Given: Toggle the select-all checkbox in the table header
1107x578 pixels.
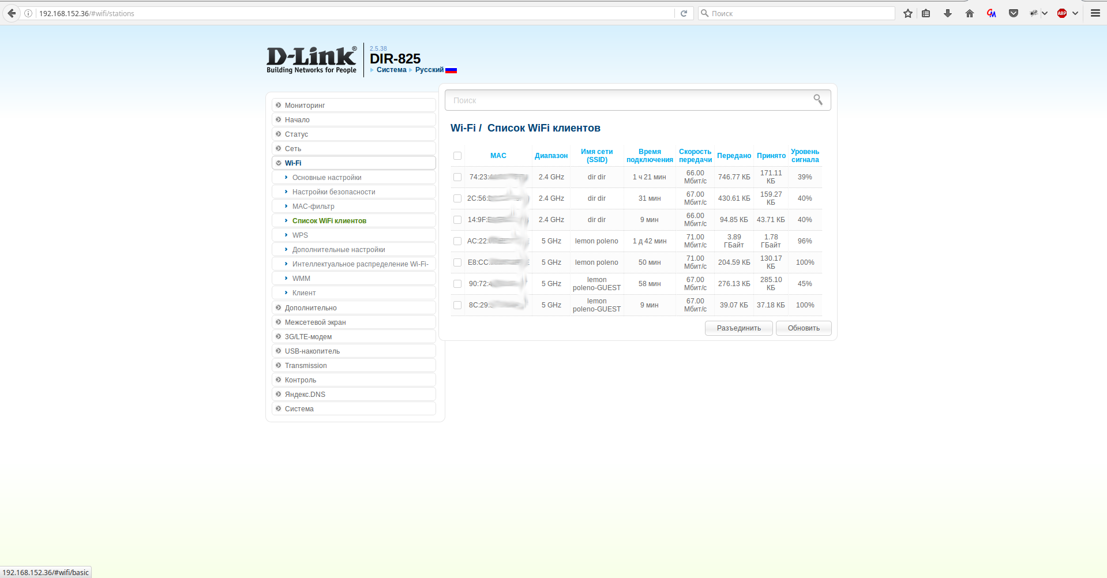Looking at the screenshot, I should (457, 156).
